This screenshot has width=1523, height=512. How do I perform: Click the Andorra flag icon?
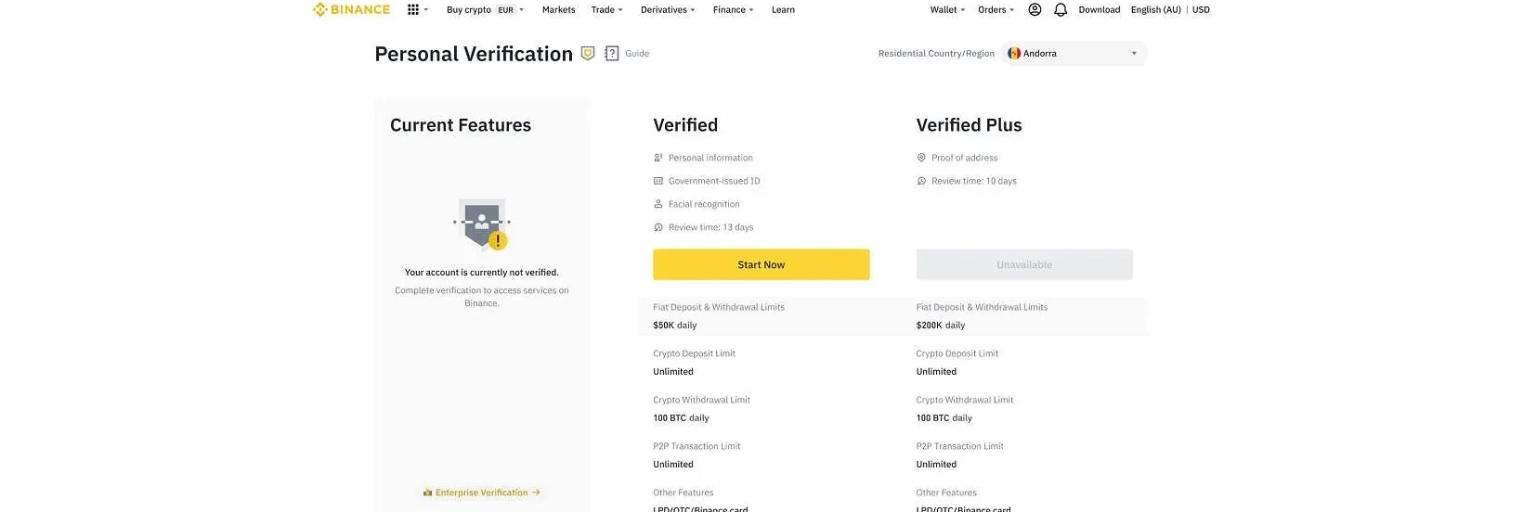tap(1014, 54)
